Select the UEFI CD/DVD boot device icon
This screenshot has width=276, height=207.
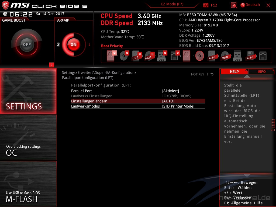(124, 56)
